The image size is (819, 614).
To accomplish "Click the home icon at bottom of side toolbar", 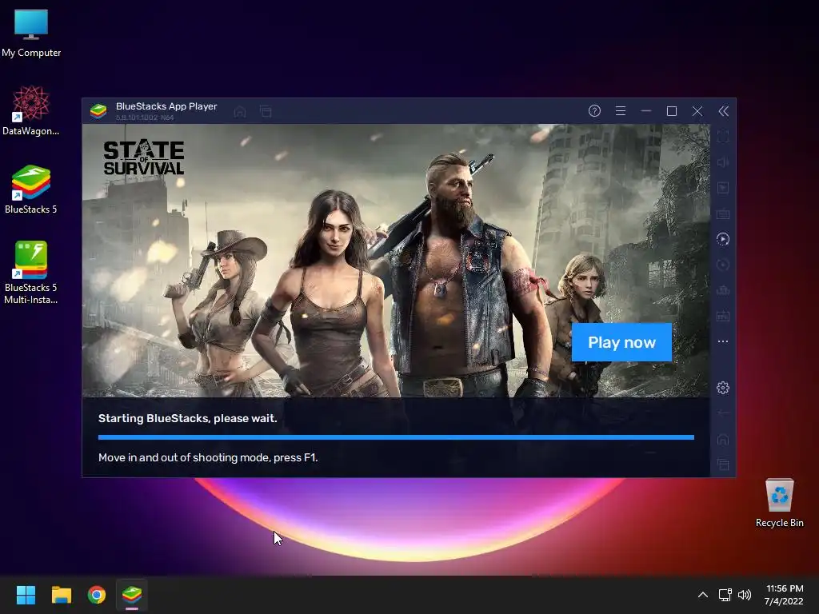I will click(x=723, y=439).
